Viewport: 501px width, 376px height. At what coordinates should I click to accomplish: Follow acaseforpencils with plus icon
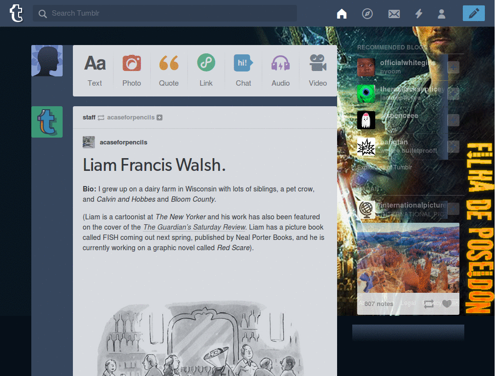click(159, 117)
